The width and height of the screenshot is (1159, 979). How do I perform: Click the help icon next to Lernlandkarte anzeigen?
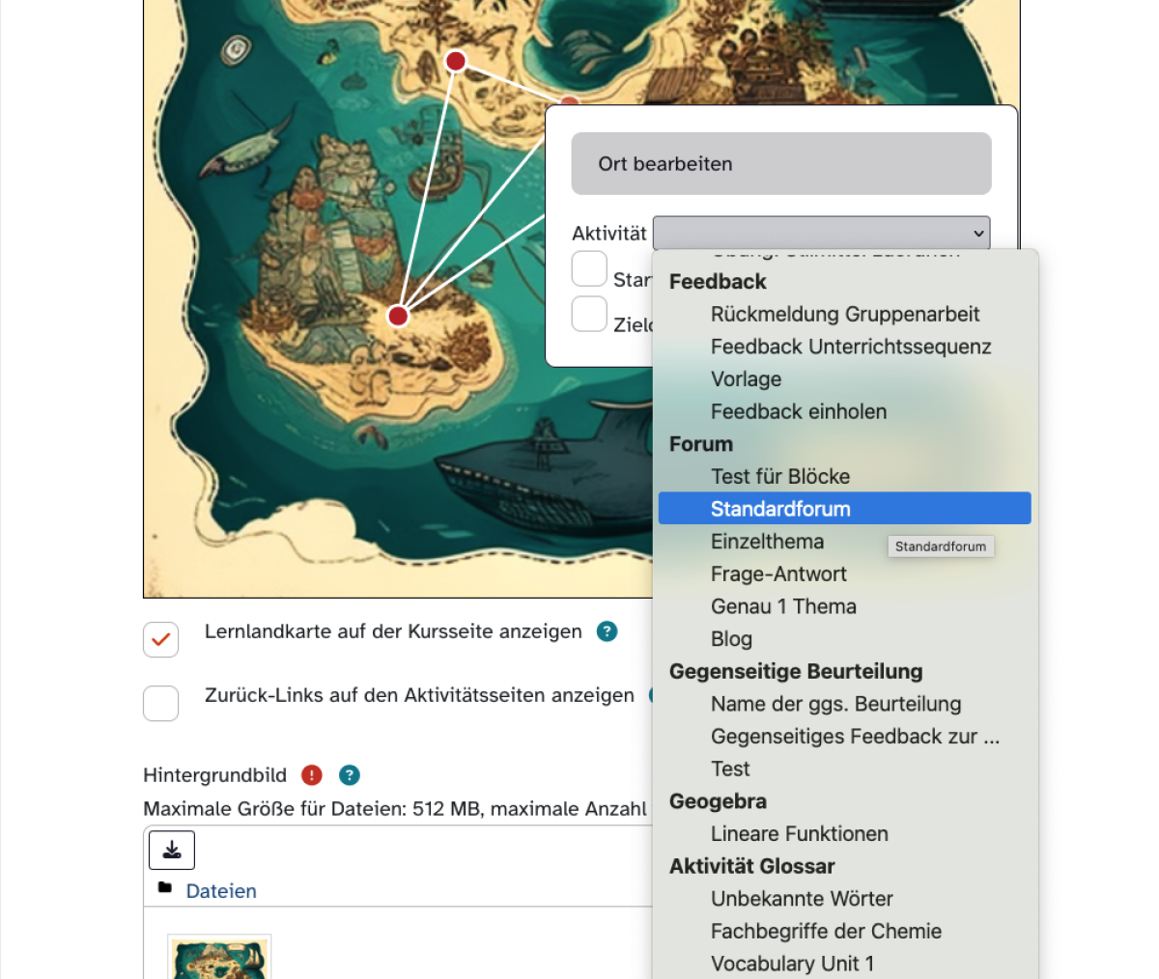(607, 631)
